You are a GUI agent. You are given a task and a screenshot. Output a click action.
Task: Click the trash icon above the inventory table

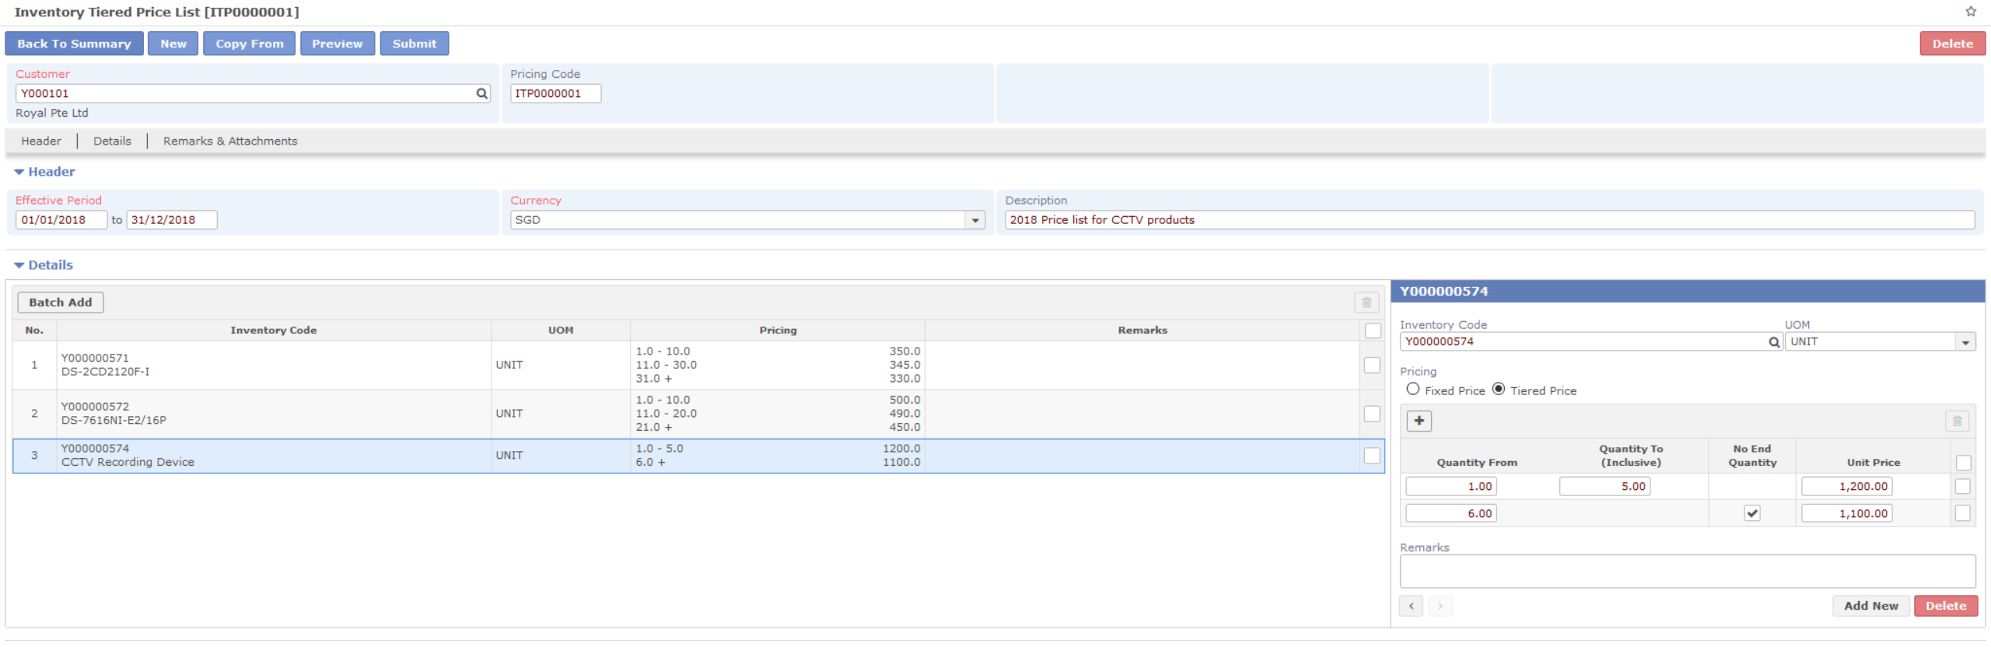tap(1366, 303)
